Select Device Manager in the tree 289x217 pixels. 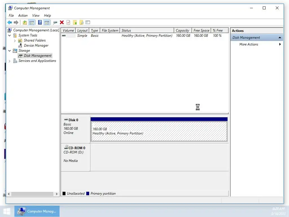point(36,45)
